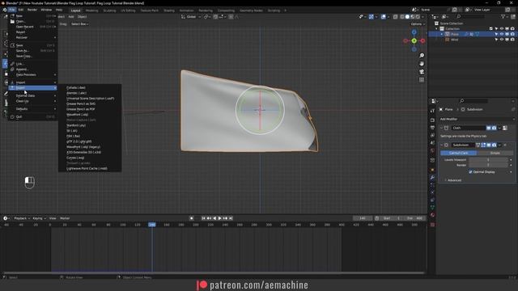Click blue Z axis on navigation gizmo
The width and height of the screenshot is (518, 291).
coord(414,32)
